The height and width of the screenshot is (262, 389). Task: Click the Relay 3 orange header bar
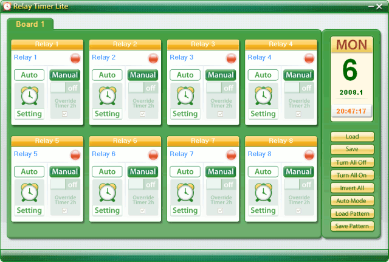tap(203, 44)
